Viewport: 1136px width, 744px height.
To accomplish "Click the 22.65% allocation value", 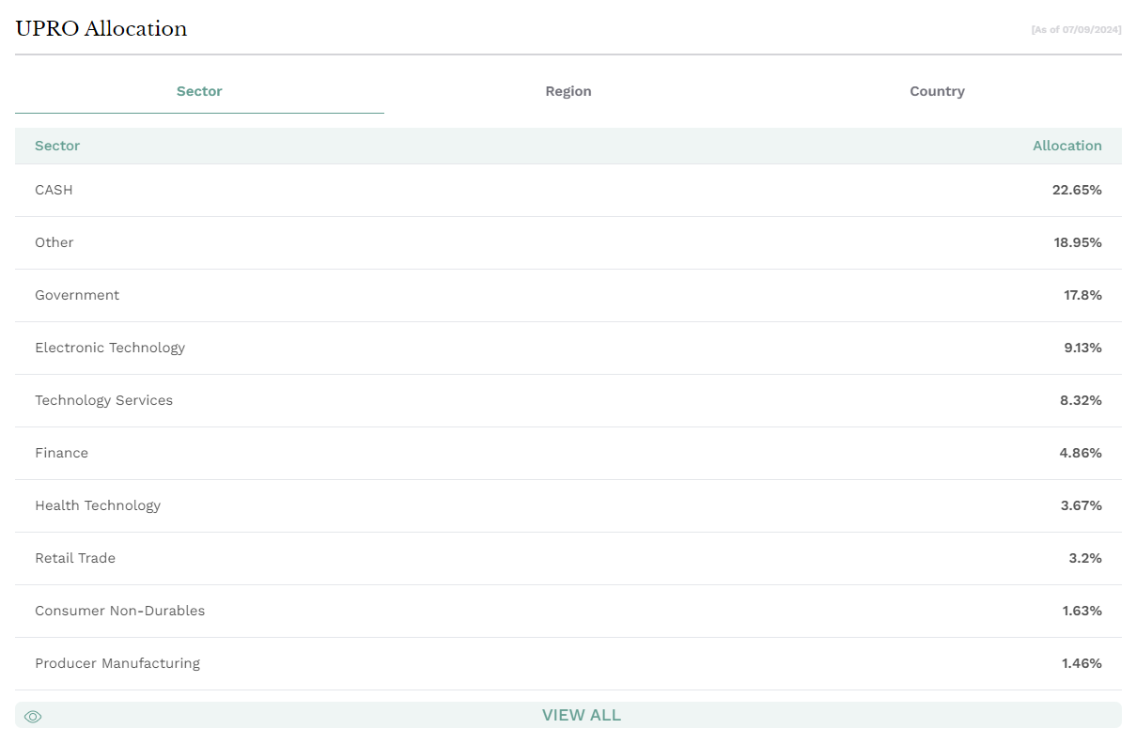I will click(x=1077, y=190).
